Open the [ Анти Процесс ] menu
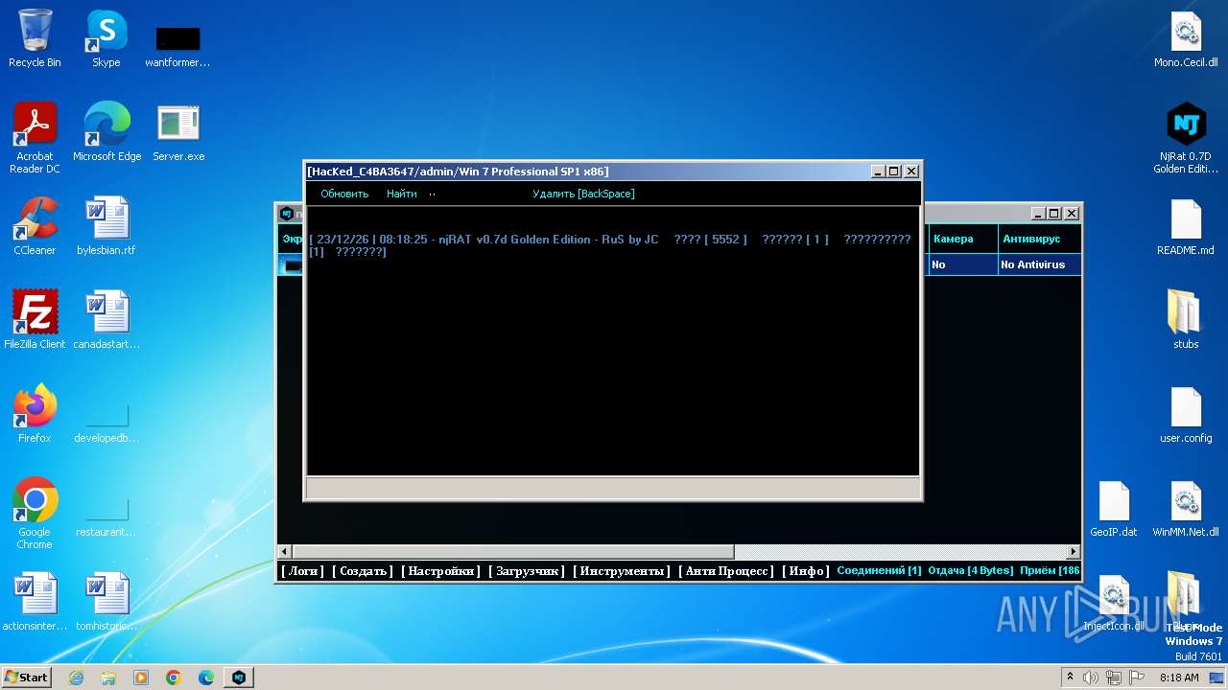The width and height of the screenshot is (1228, 690). 726,571
